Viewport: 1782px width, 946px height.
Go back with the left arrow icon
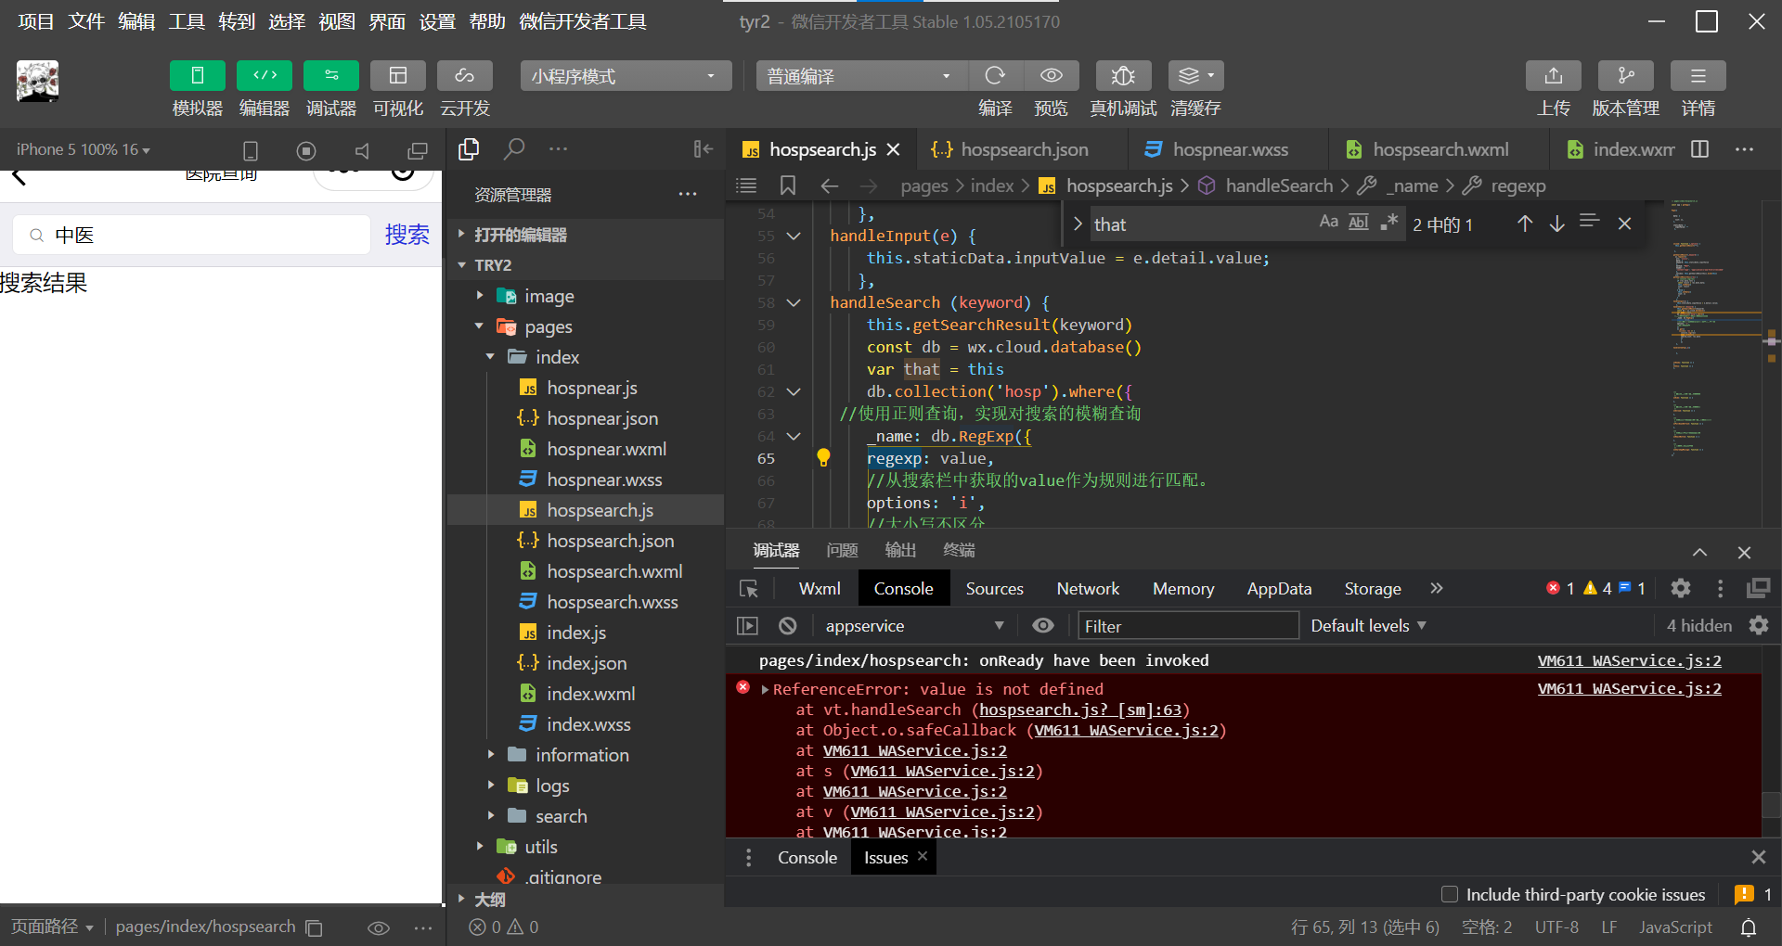pyautogui.click(x=829, y=185)
